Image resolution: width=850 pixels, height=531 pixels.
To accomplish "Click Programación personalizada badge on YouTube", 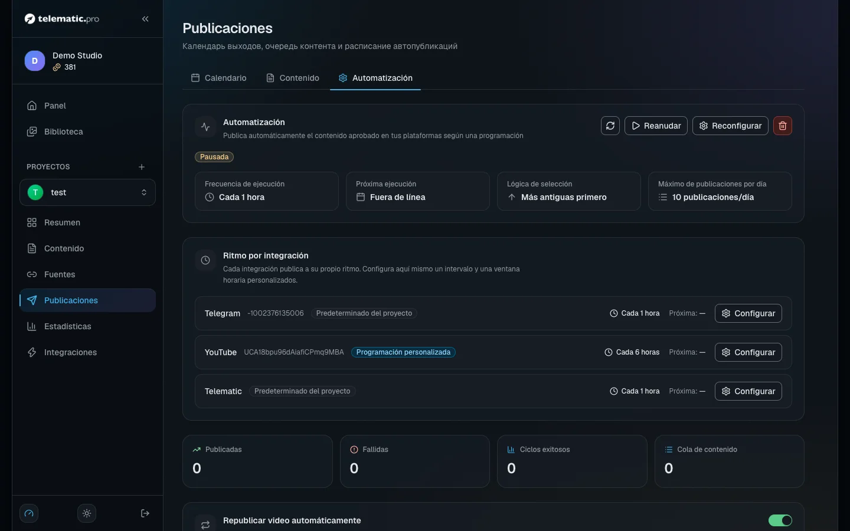I will pos(403,352).
